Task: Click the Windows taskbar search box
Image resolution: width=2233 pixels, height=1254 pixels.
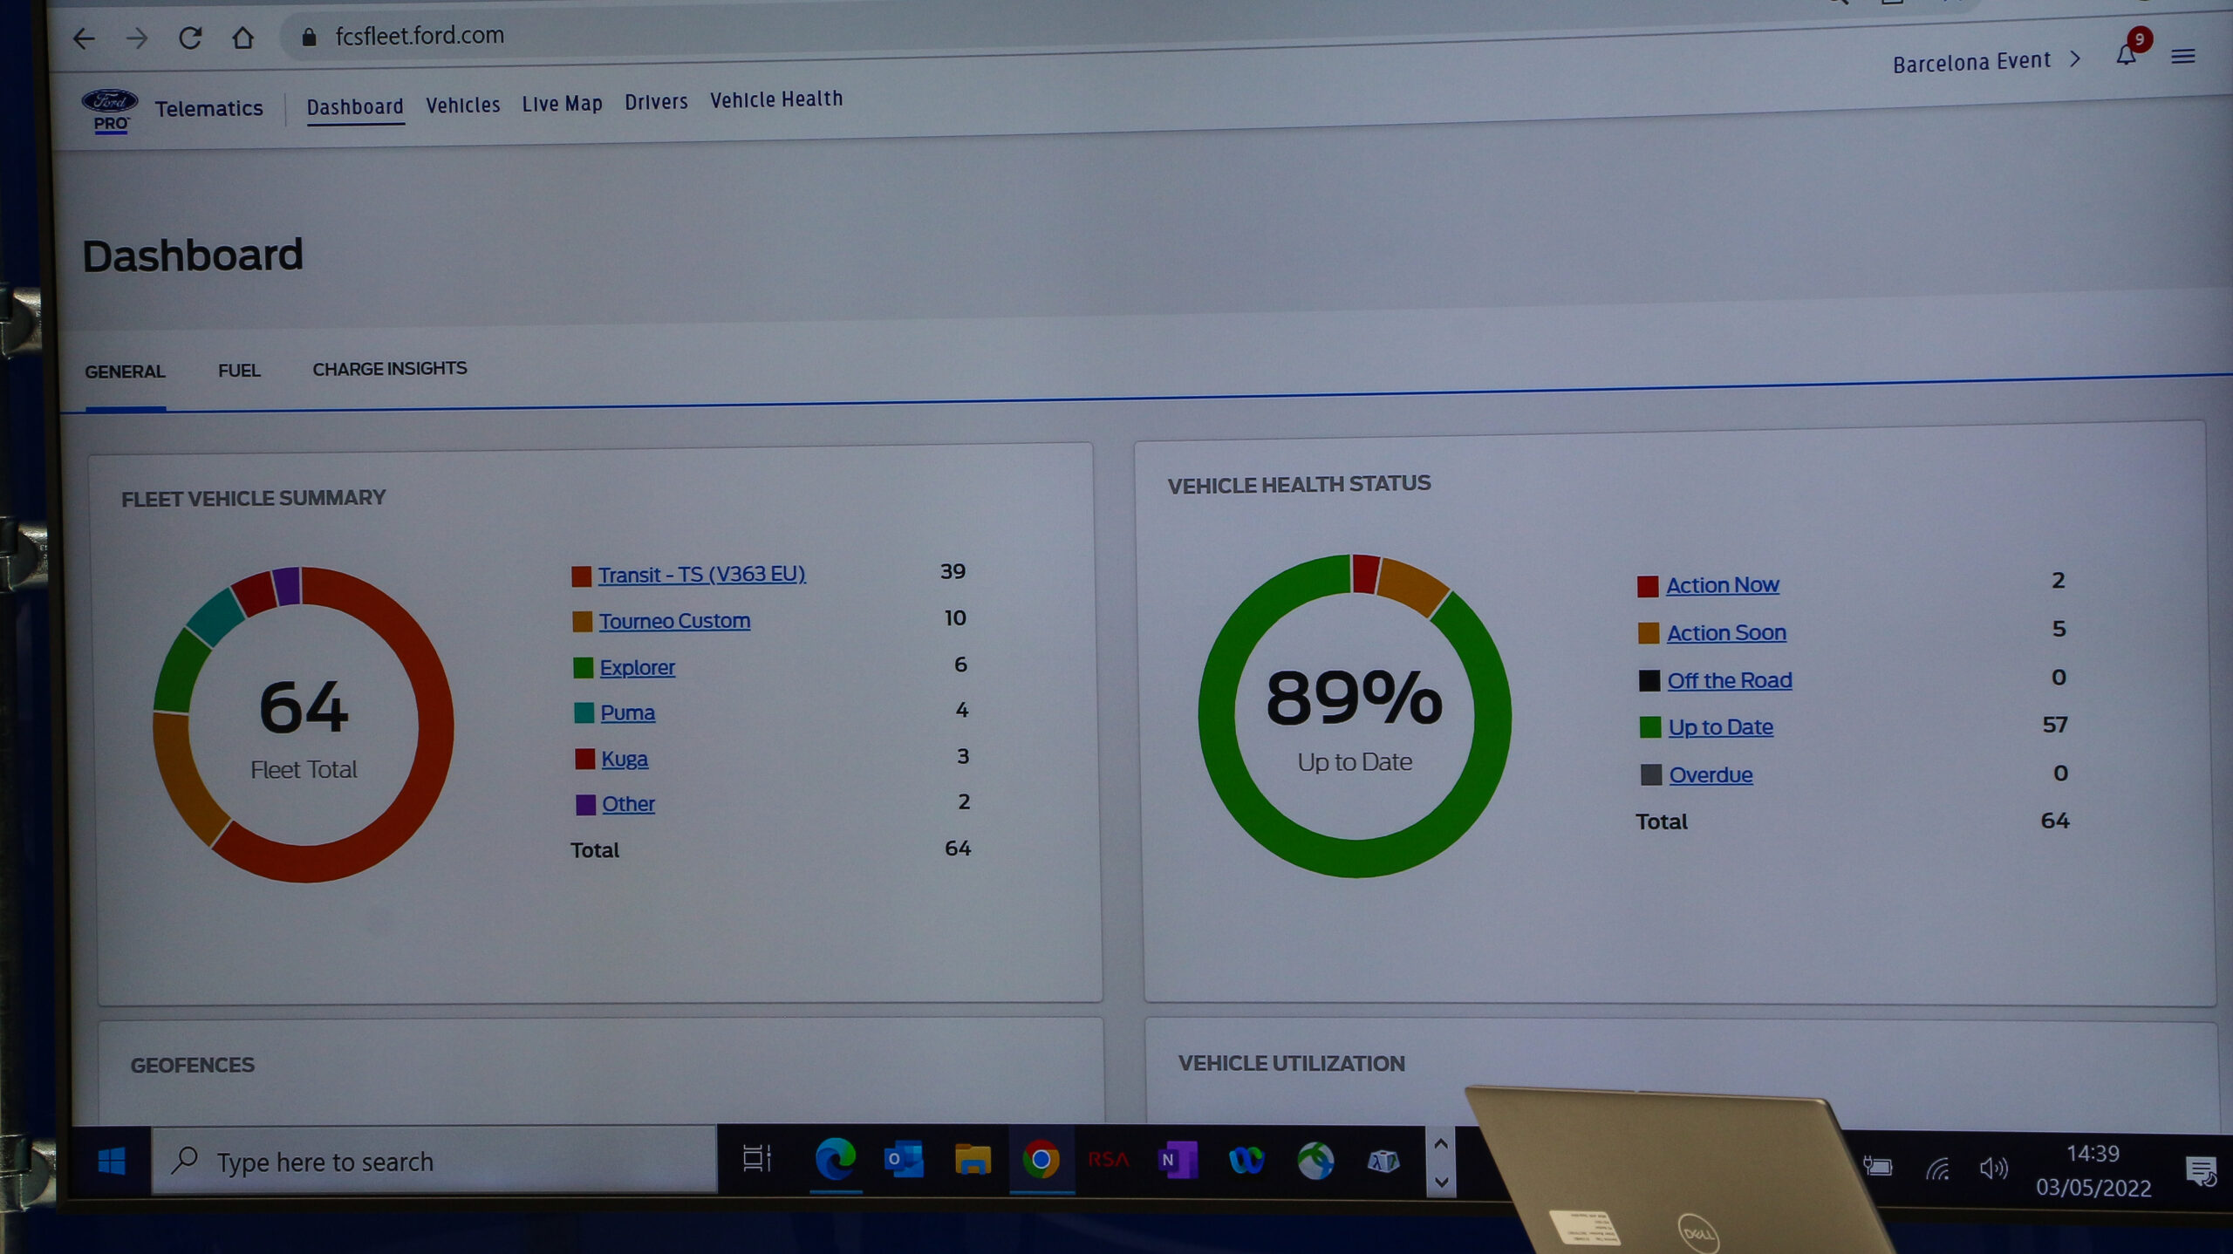Action: [434, 1161]
